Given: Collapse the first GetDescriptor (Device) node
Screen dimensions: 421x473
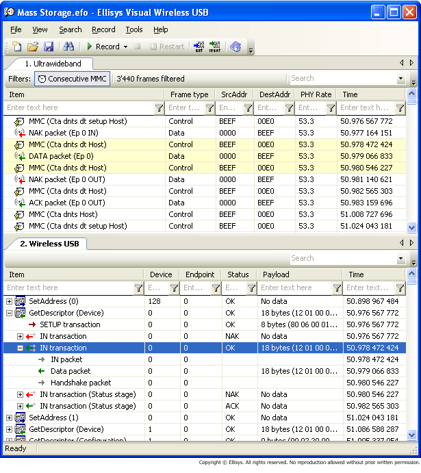Looking at the screenshot, I should (x=10, y=313).
